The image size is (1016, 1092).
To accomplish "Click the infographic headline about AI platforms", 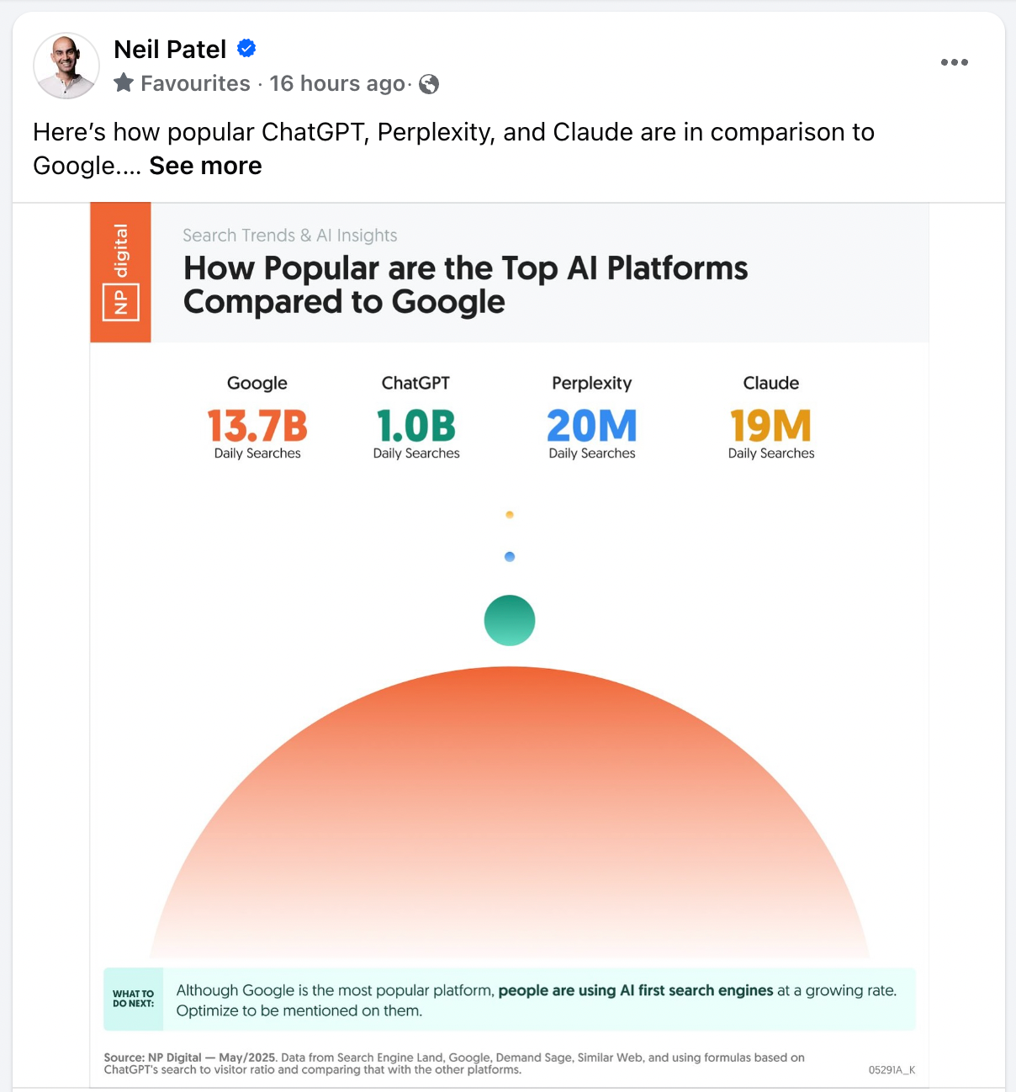I will click(x=465, y=284).
